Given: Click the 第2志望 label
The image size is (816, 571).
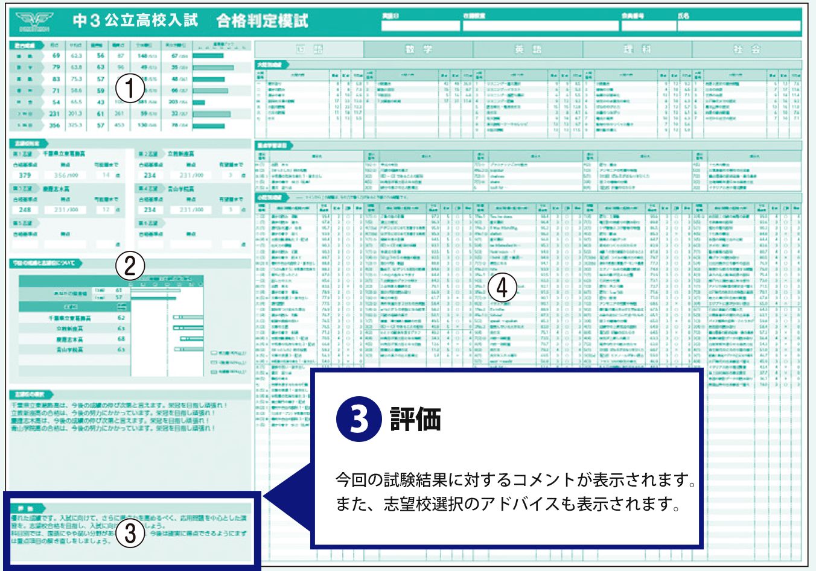Looking at the screenshot, I should tap(148, 154).
